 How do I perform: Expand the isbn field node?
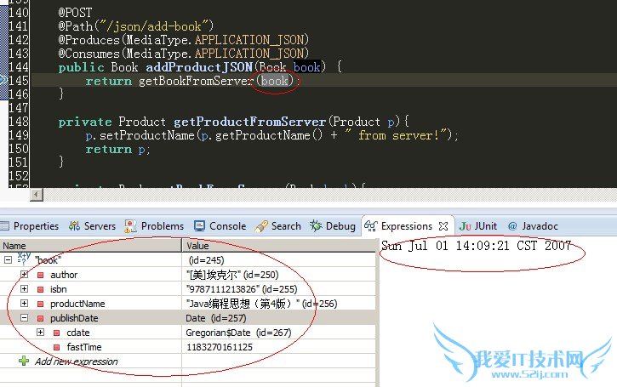[x=25, y=289]
